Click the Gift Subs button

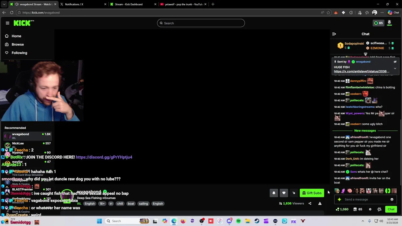[312, 193]
